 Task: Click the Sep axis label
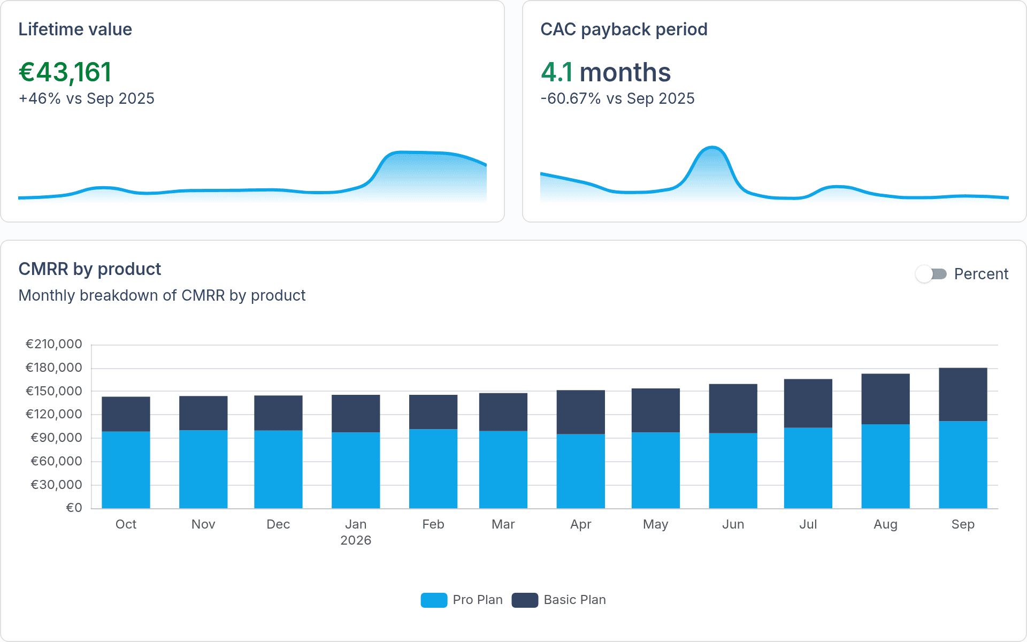pyautogui.click(x=963, y=524)
